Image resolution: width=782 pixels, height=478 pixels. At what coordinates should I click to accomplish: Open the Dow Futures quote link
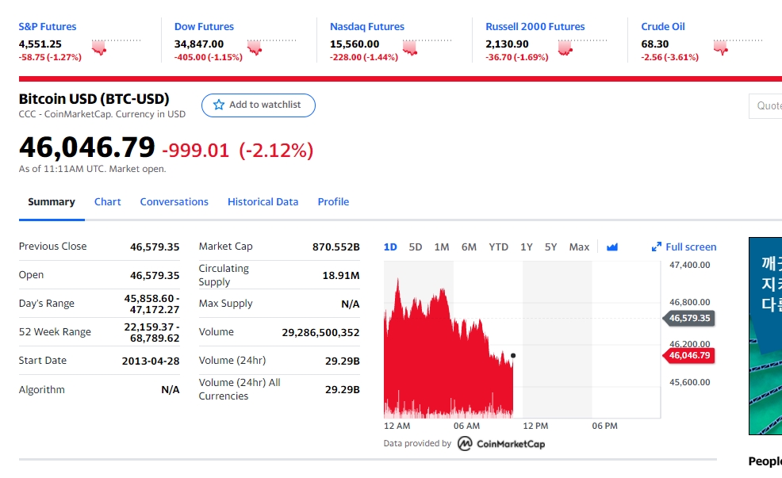204,26
